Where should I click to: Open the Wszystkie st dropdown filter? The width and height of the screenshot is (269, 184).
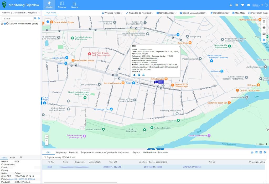21,13
